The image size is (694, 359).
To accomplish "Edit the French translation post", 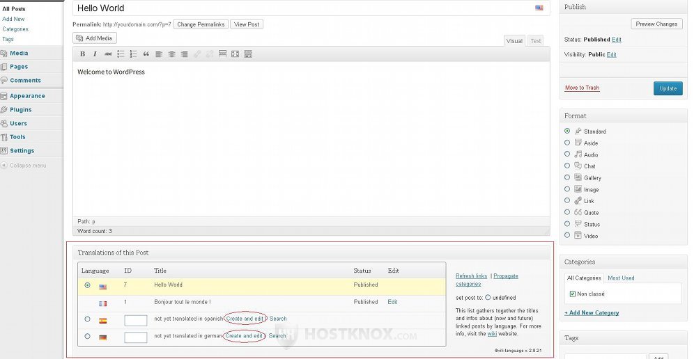I will pos(392,302).
